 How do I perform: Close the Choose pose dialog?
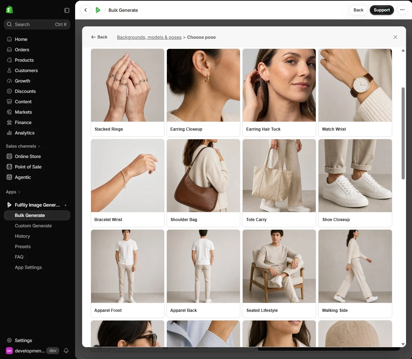395,37
